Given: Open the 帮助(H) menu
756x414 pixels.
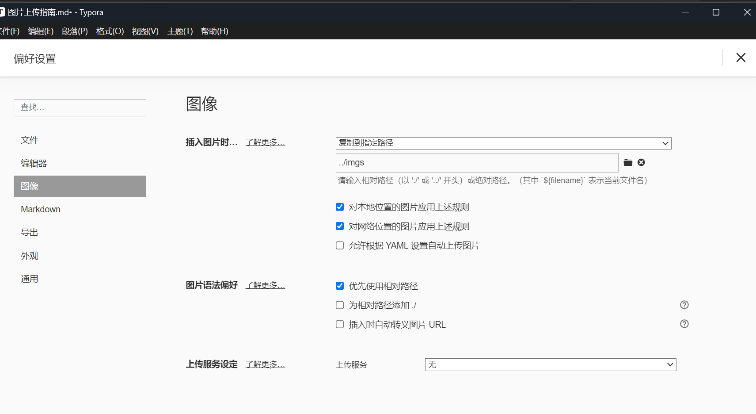Looking at the screenshot, I should click(x=215, y=31).
